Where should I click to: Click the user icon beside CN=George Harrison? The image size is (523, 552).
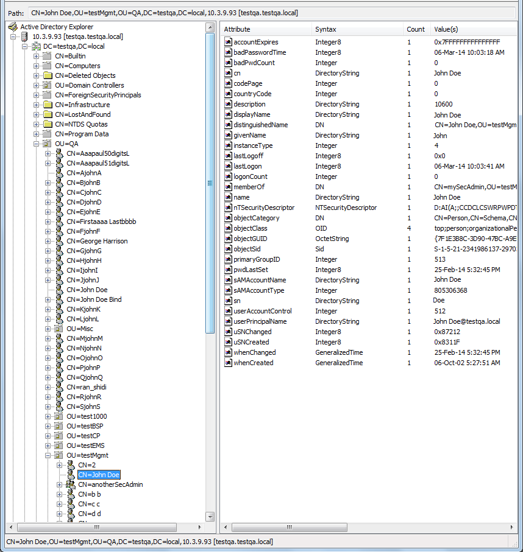[x=59, y=241]
